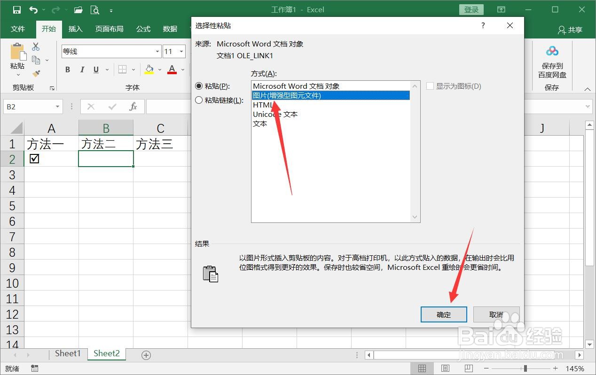Click the Page Layout view icon

point(446,368)
